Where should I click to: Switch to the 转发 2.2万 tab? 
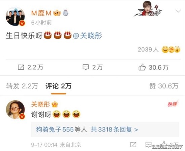pyautogui.click(x=22, y=86)
